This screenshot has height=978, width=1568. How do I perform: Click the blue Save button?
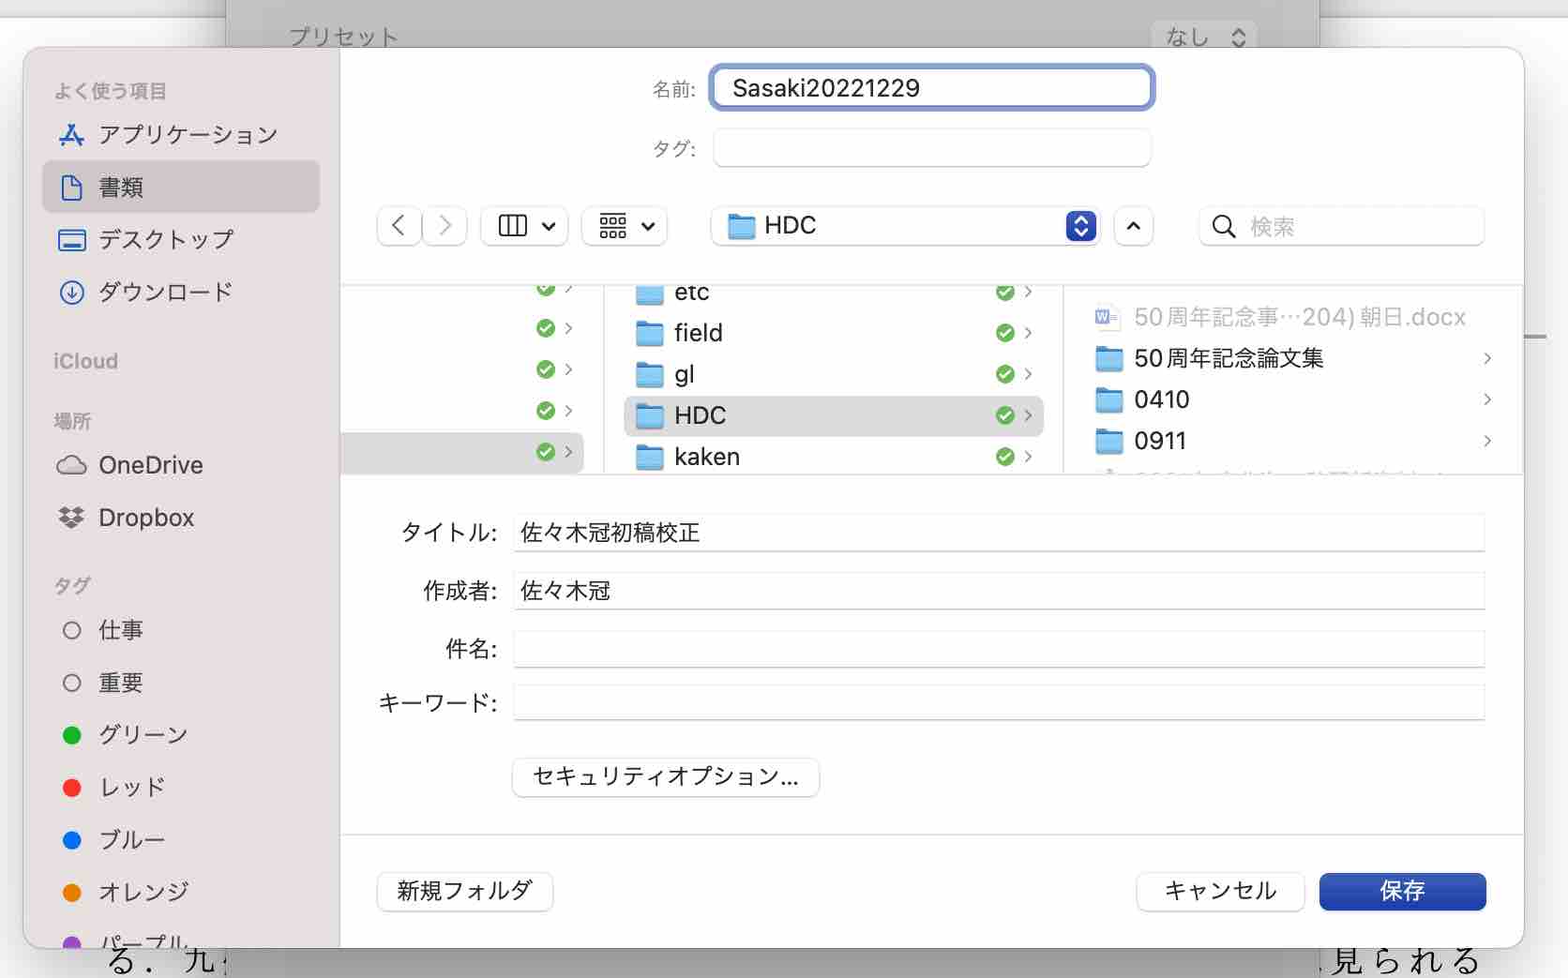point(1401,891)
